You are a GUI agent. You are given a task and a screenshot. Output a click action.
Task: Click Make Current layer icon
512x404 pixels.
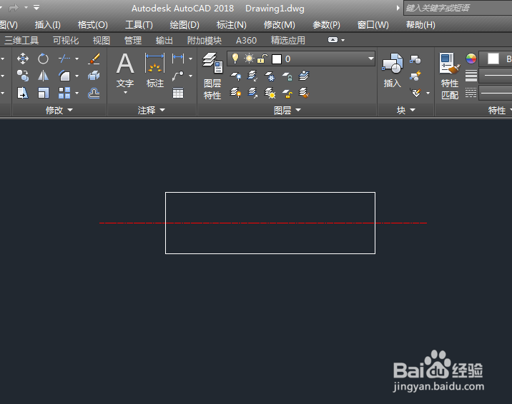tap(304, 76)
